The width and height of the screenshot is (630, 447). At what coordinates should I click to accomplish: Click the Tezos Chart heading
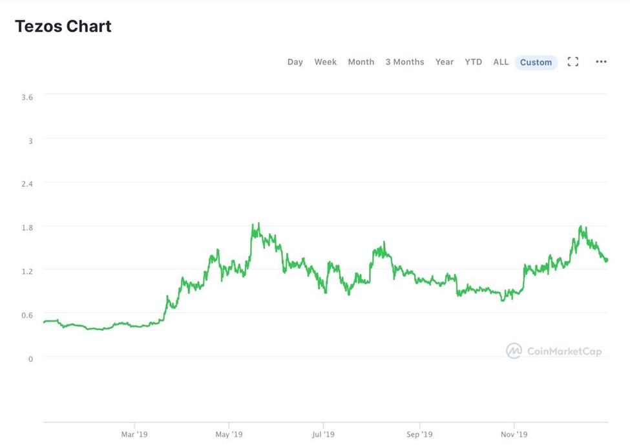coord(63,26)
